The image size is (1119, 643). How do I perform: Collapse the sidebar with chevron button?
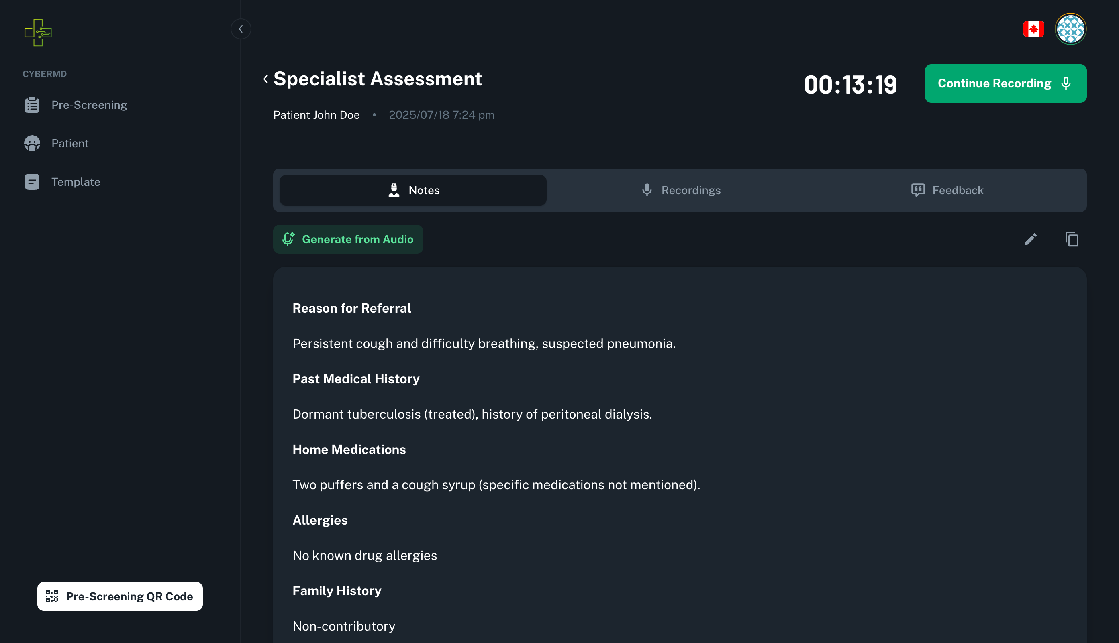click(x=241, y=29)
